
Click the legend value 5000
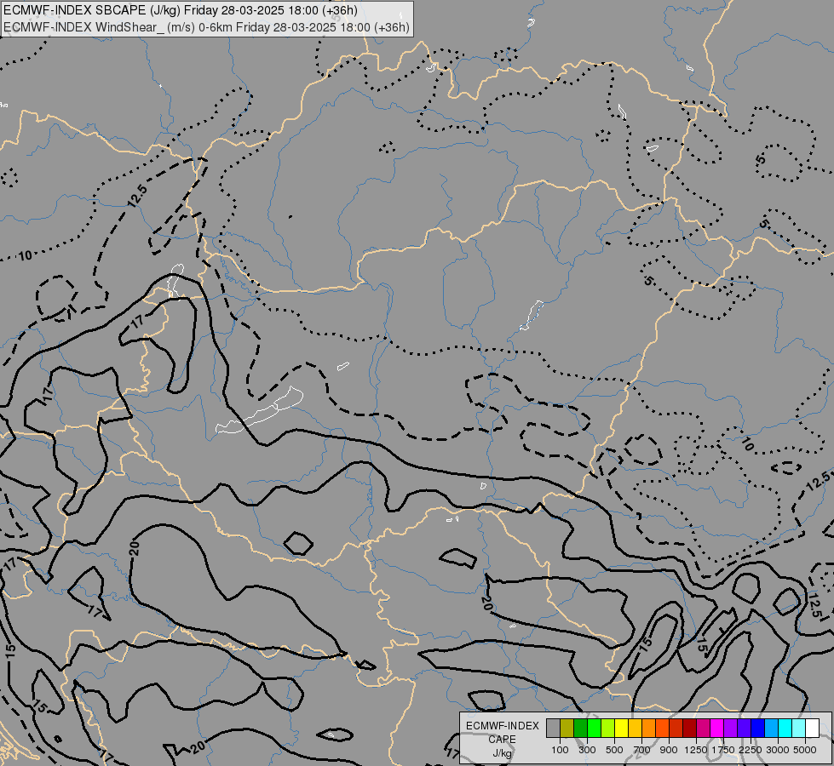point(805,750)
